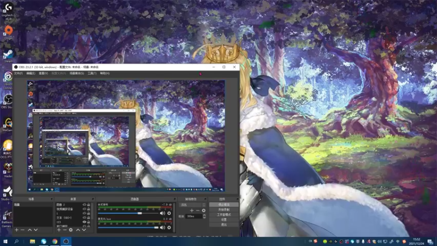Remove the selected scene with the minus icon
437x246 pixels.
(22, 230)
